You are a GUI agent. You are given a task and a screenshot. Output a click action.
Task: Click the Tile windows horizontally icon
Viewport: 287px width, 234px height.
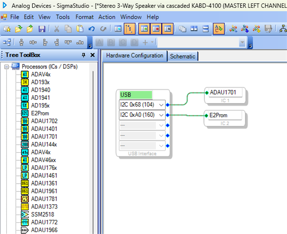[206, 29]
